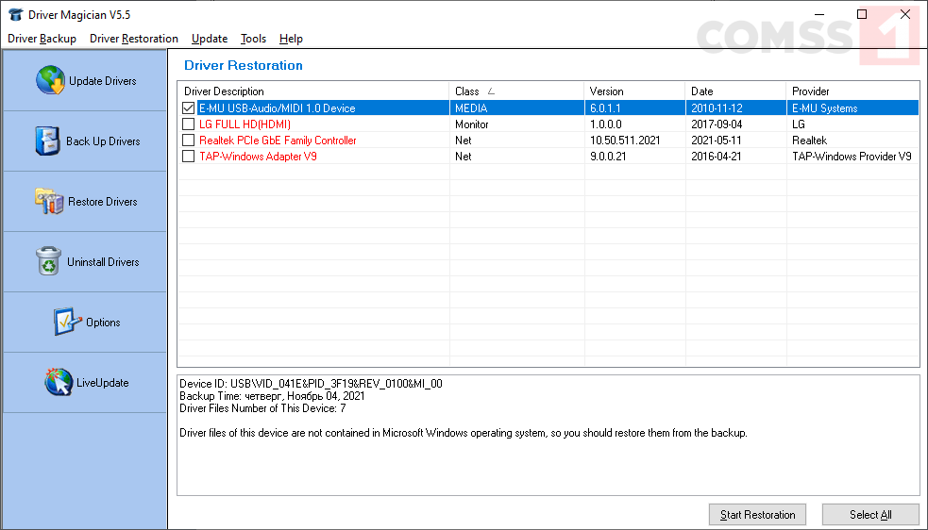Open the Help menu

click(291, 39)
